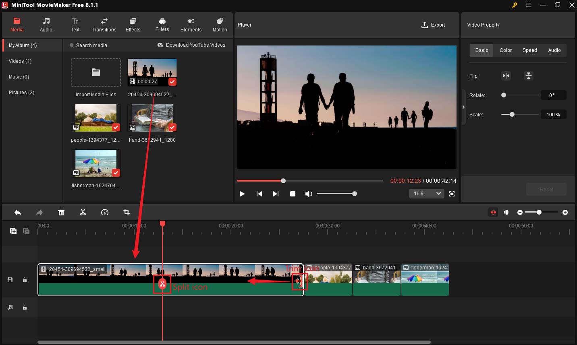Click Export button in Player
577x345 pixels.
point(433,25)
